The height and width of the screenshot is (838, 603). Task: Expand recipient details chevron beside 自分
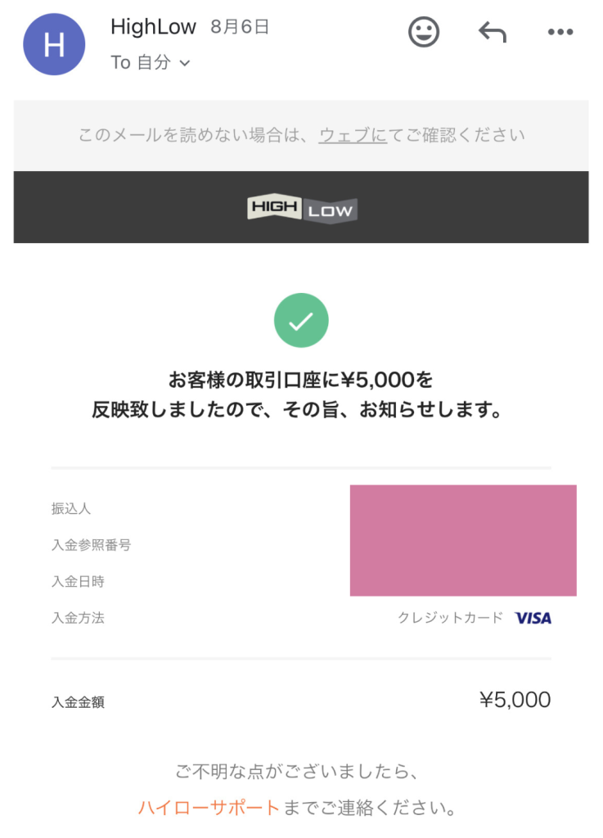(185, 63)
